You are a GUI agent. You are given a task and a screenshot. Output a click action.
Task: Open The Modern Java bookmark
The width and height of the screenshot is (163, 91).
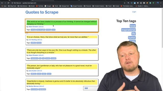point(127,6)
